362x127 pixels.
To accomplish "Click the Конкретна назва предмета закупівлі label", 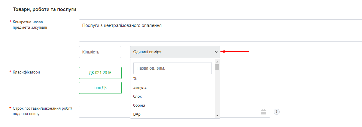I will 30,25.
